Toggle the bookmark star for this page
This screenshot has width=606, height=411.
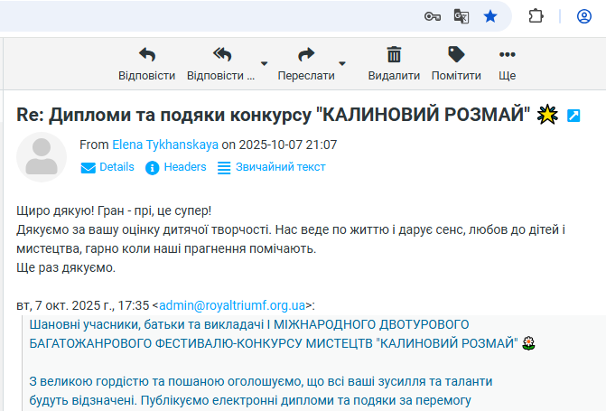pos(490,16)
